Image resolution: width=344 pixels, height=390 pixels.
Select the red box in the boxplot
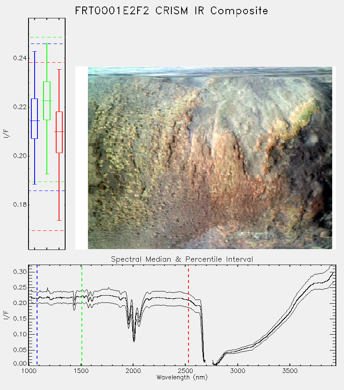click(59, 132)
